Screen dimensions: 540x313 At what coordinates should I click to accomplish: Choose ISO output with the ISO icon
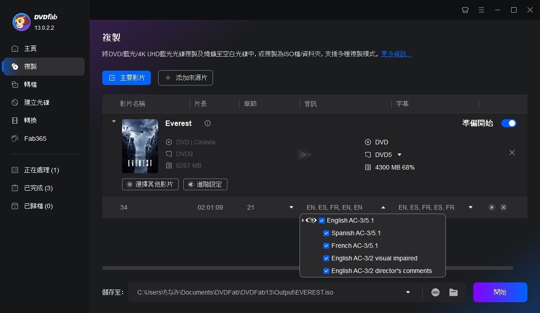pyautogui.click(x=436, y=292)
